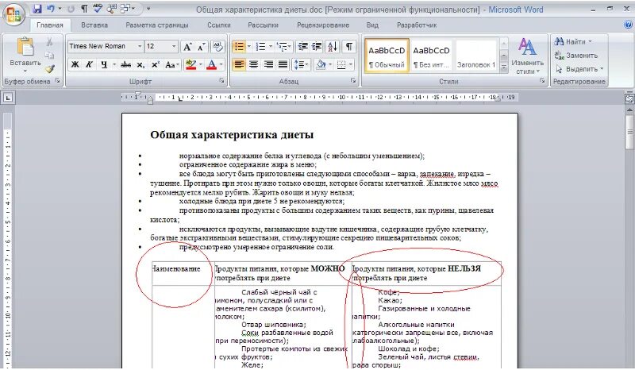Image resolution: width=635 pixels, height=370 pixels.
Task: Expand the underline style dropdown arrow
Action: tap(114, 64)
